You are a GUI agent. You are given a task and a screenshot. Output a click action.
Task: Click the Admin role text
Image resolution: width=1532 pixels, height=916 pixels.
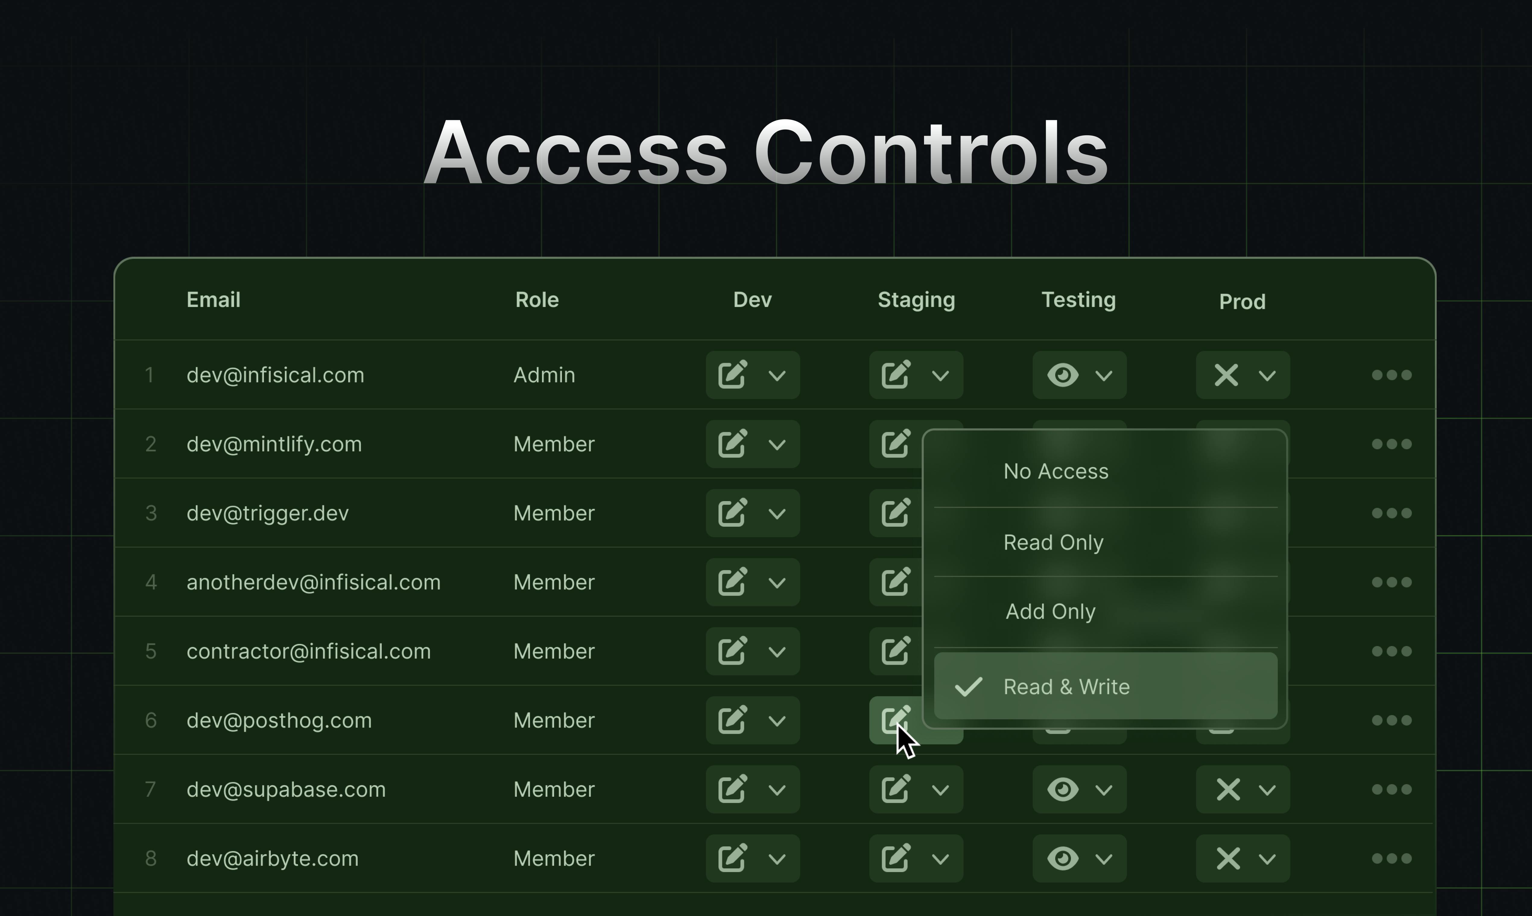click(544, 375)
